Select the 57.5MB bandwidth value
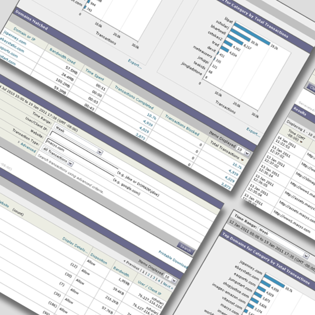This screenshot has width=315, height=315. point(71,70)
